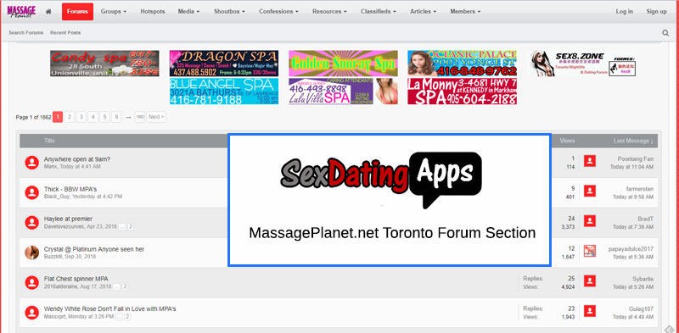Screen dimensions: 679x333
Task: Expand the Groups dropdown menu
Action: (114, 12)
